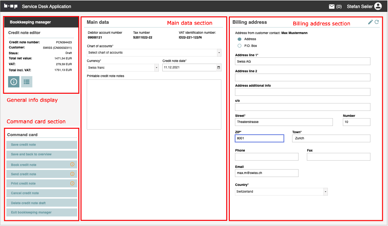Image resolution: width=388 pixels, height=226 pixels.
Task: Open the Chart of accounts dropdown
Action: coord(154,52)
